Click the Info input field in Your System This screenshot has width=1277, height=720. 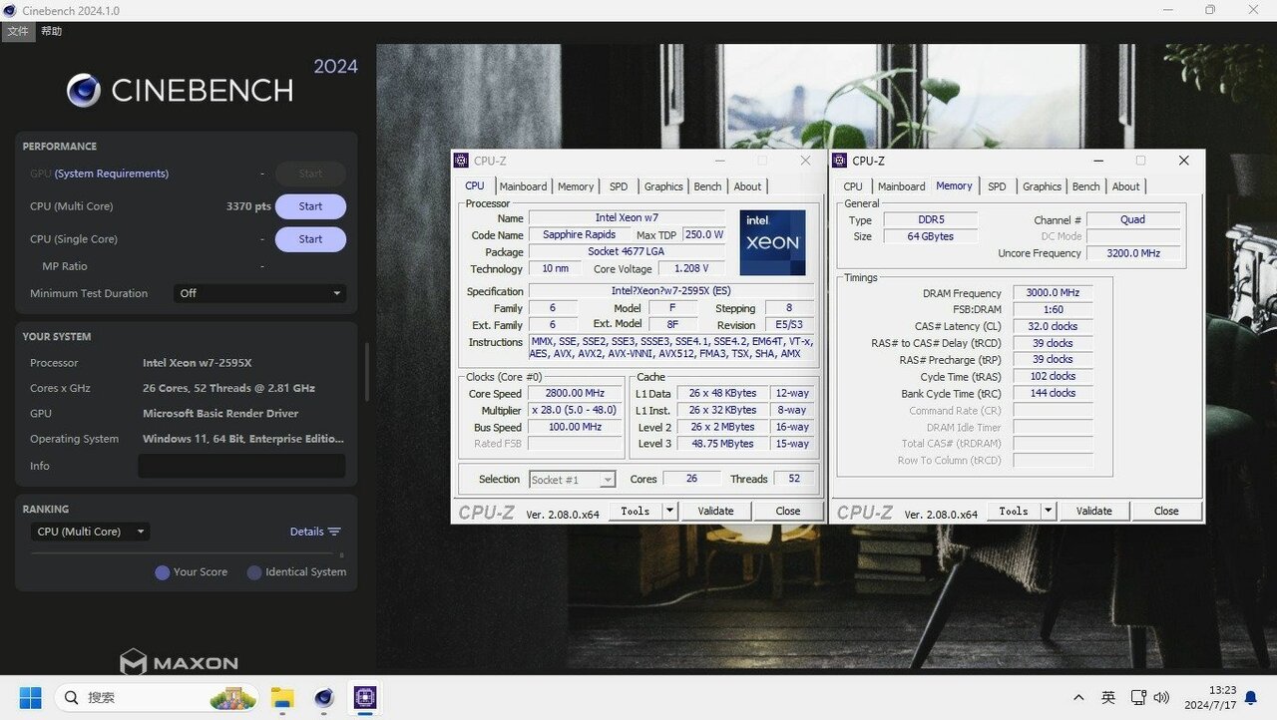[241, 466]
